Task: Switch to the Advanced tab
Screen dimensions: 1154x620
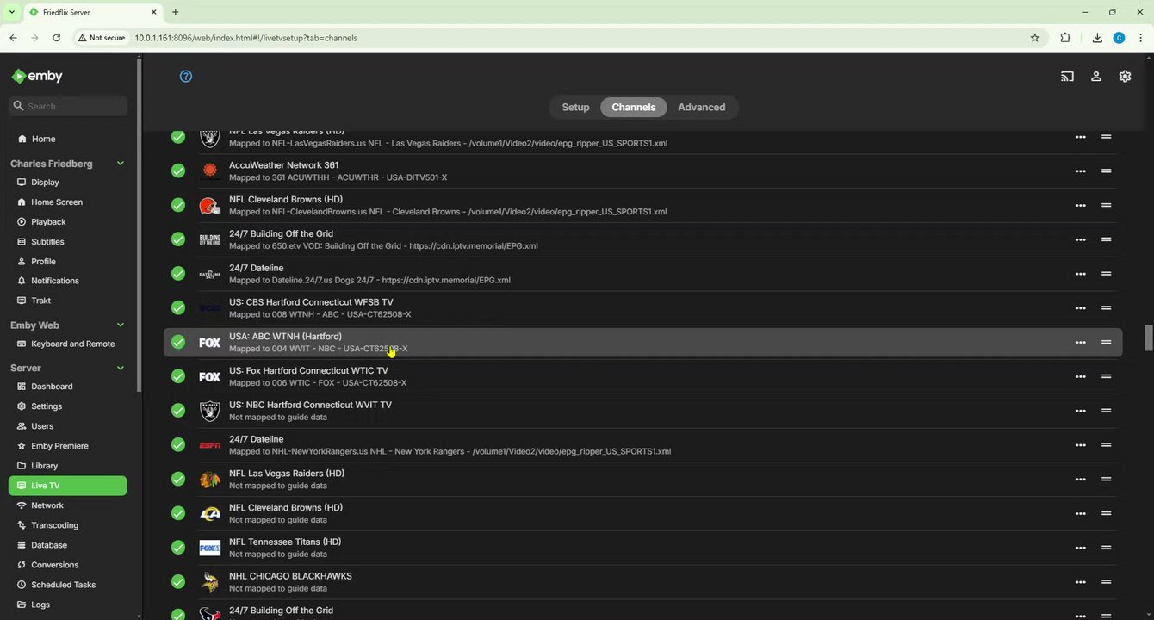Action: coord(702,108)
